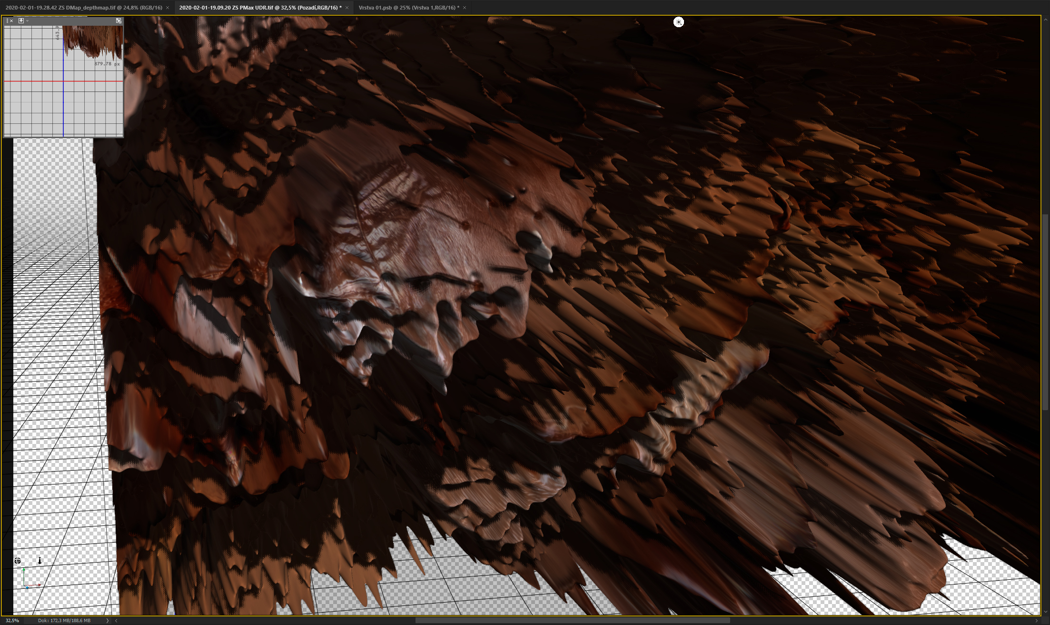
Task: Open the secondary view preset dropdown arrow
Action: click(28, 20)
